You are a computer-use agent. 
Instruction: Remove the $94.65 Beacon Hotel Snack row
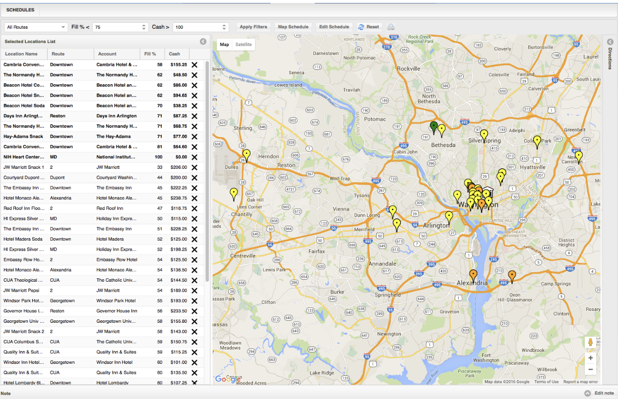click(x=194, y=95)
